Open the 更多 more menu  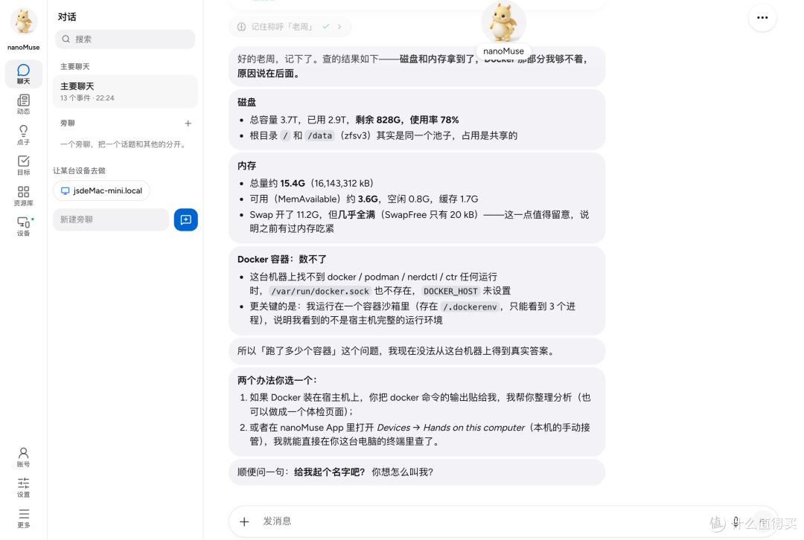[x=23, y=518]
